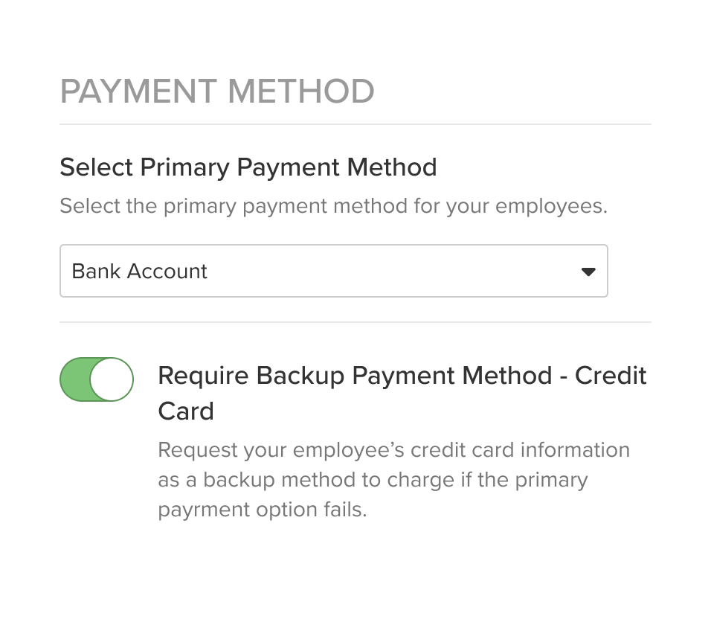711x619 pixels.
Task: Click 'payrment option fails.' text line
Action: (262, 510)
